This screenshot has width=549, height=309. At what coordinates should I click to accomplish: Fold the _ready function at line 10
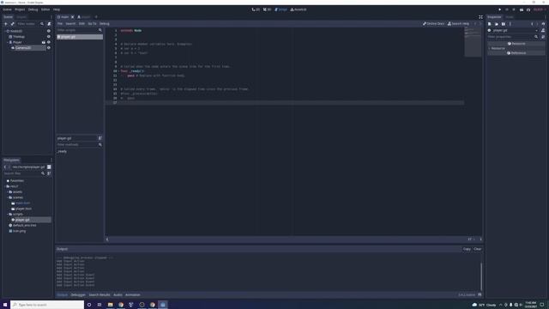pos(119,71)
